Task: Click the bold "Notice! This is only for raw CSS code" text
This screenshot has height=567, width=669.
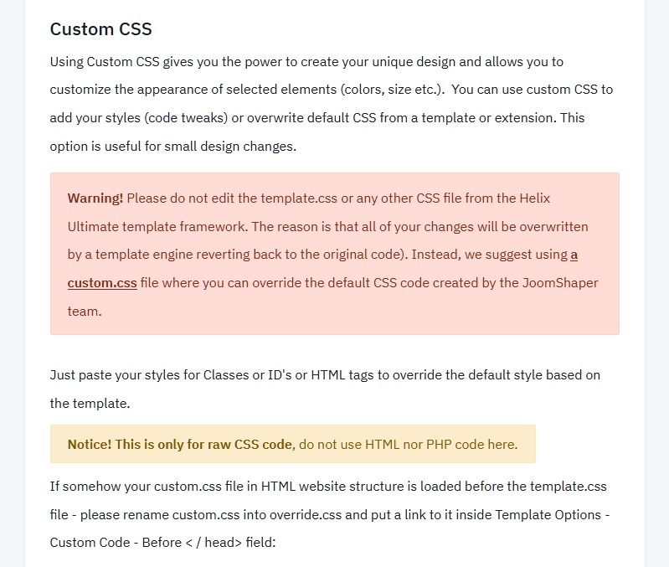Action: (x=181, y=444)
